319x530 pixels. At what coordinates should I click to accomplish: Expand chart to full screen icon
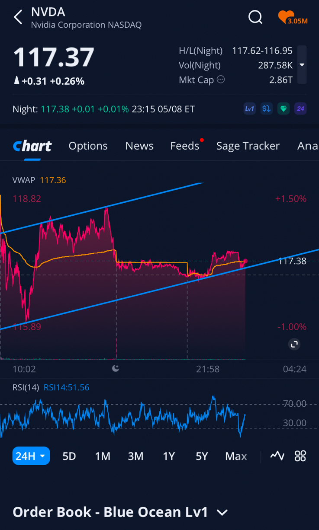click(294, 344)
